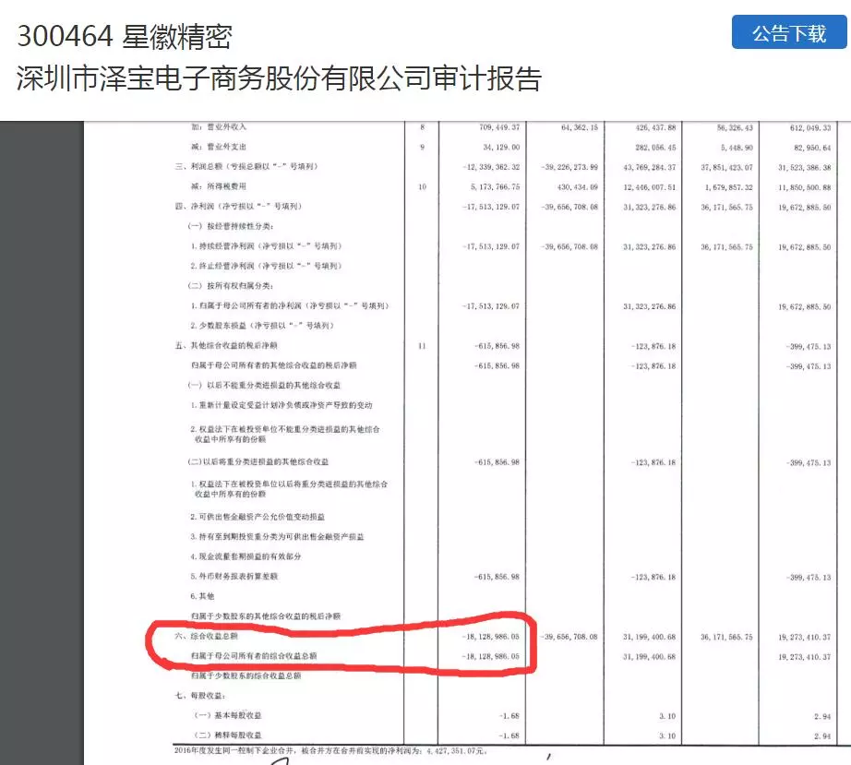
Task: Click the value 1,679,857.32
Action: click(729, 187)
